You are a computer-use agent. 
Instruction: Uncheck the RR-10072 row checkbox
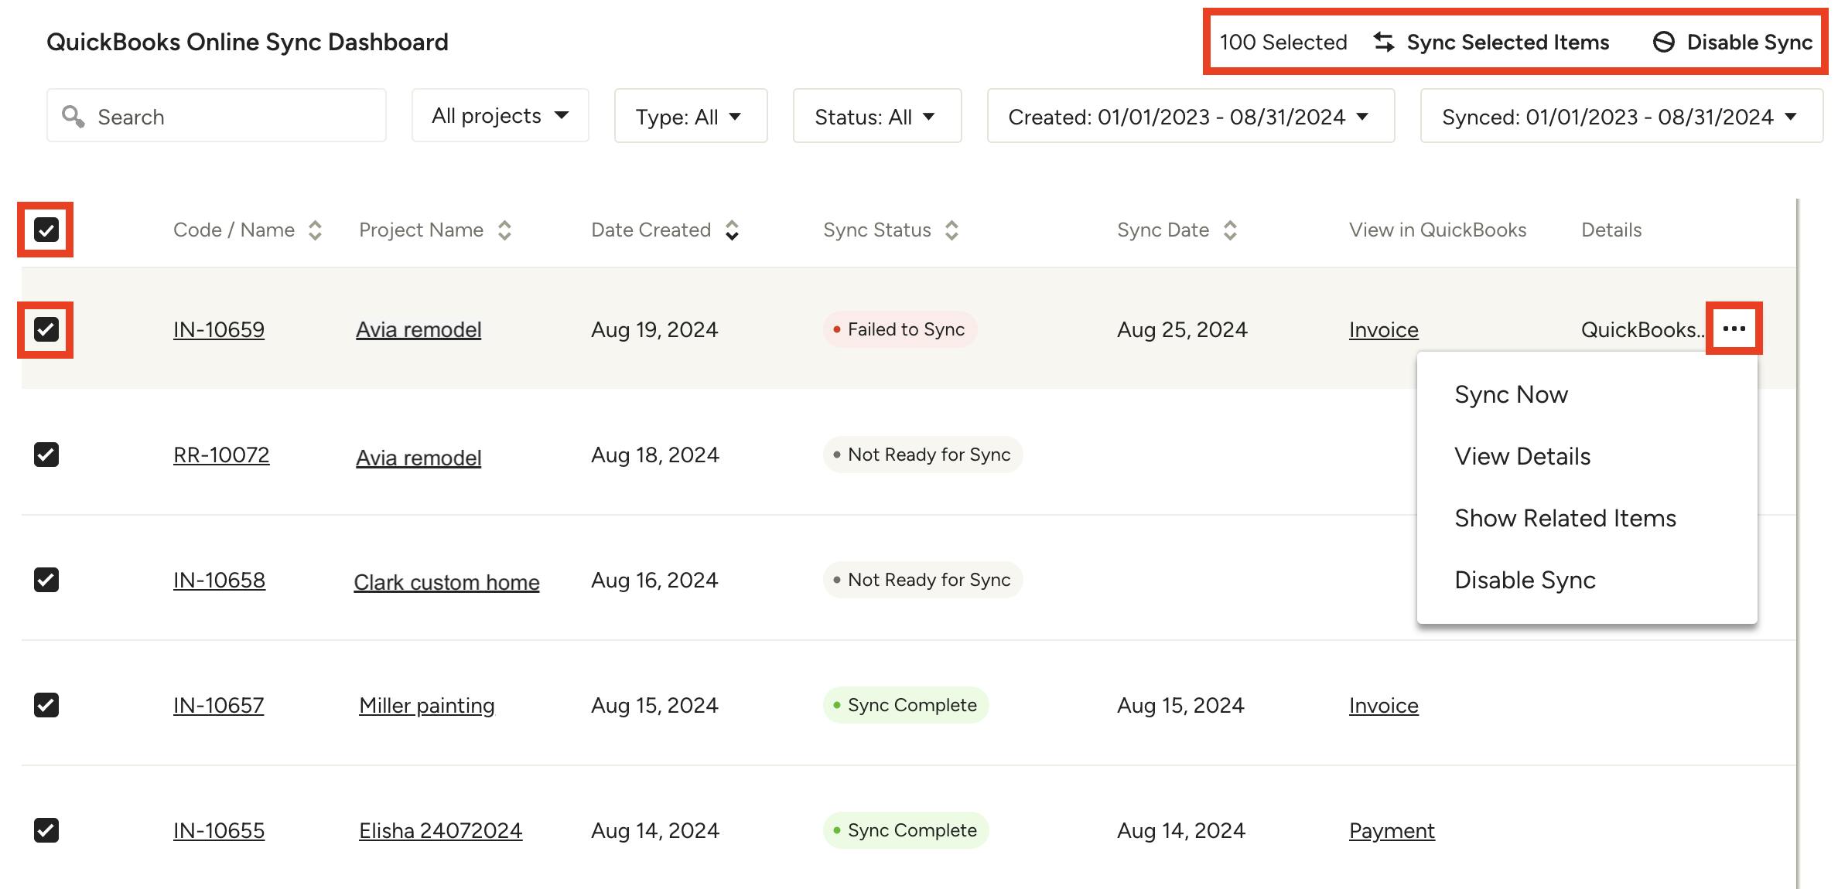[x=46, y=455]
